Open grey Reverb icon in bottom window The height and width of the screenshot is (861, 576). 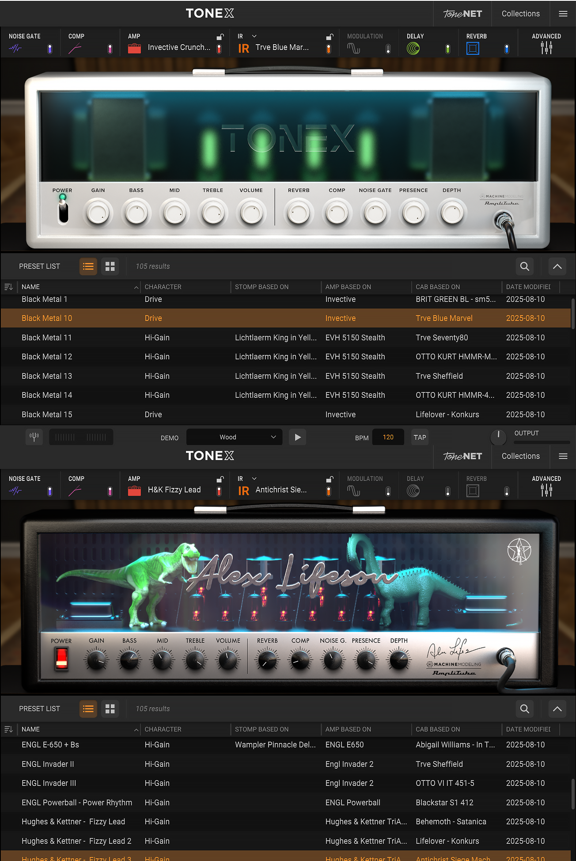pos(473,491)
